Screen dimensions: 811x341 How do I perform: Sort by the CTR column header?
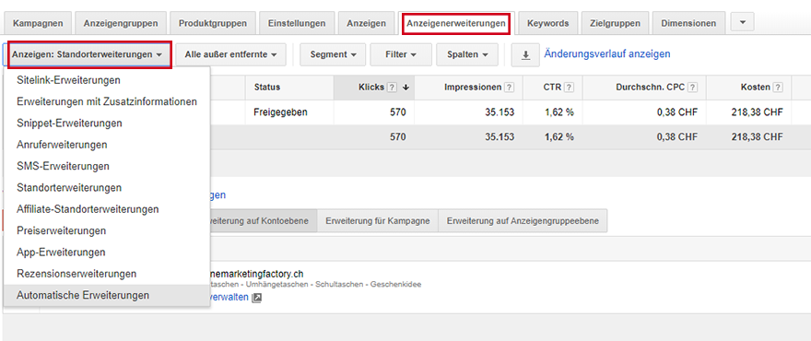(553, 88)
